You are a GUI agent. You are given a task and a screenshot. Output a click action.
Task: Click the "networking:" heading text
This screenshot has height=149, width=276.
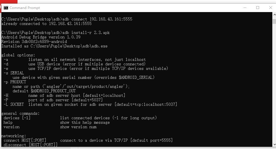click(14, 136)
